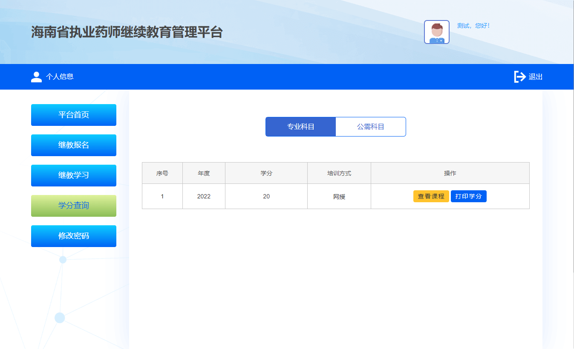Click the 测试，您好 greeting text
The image size is (574, 349).
coord(473,26)
